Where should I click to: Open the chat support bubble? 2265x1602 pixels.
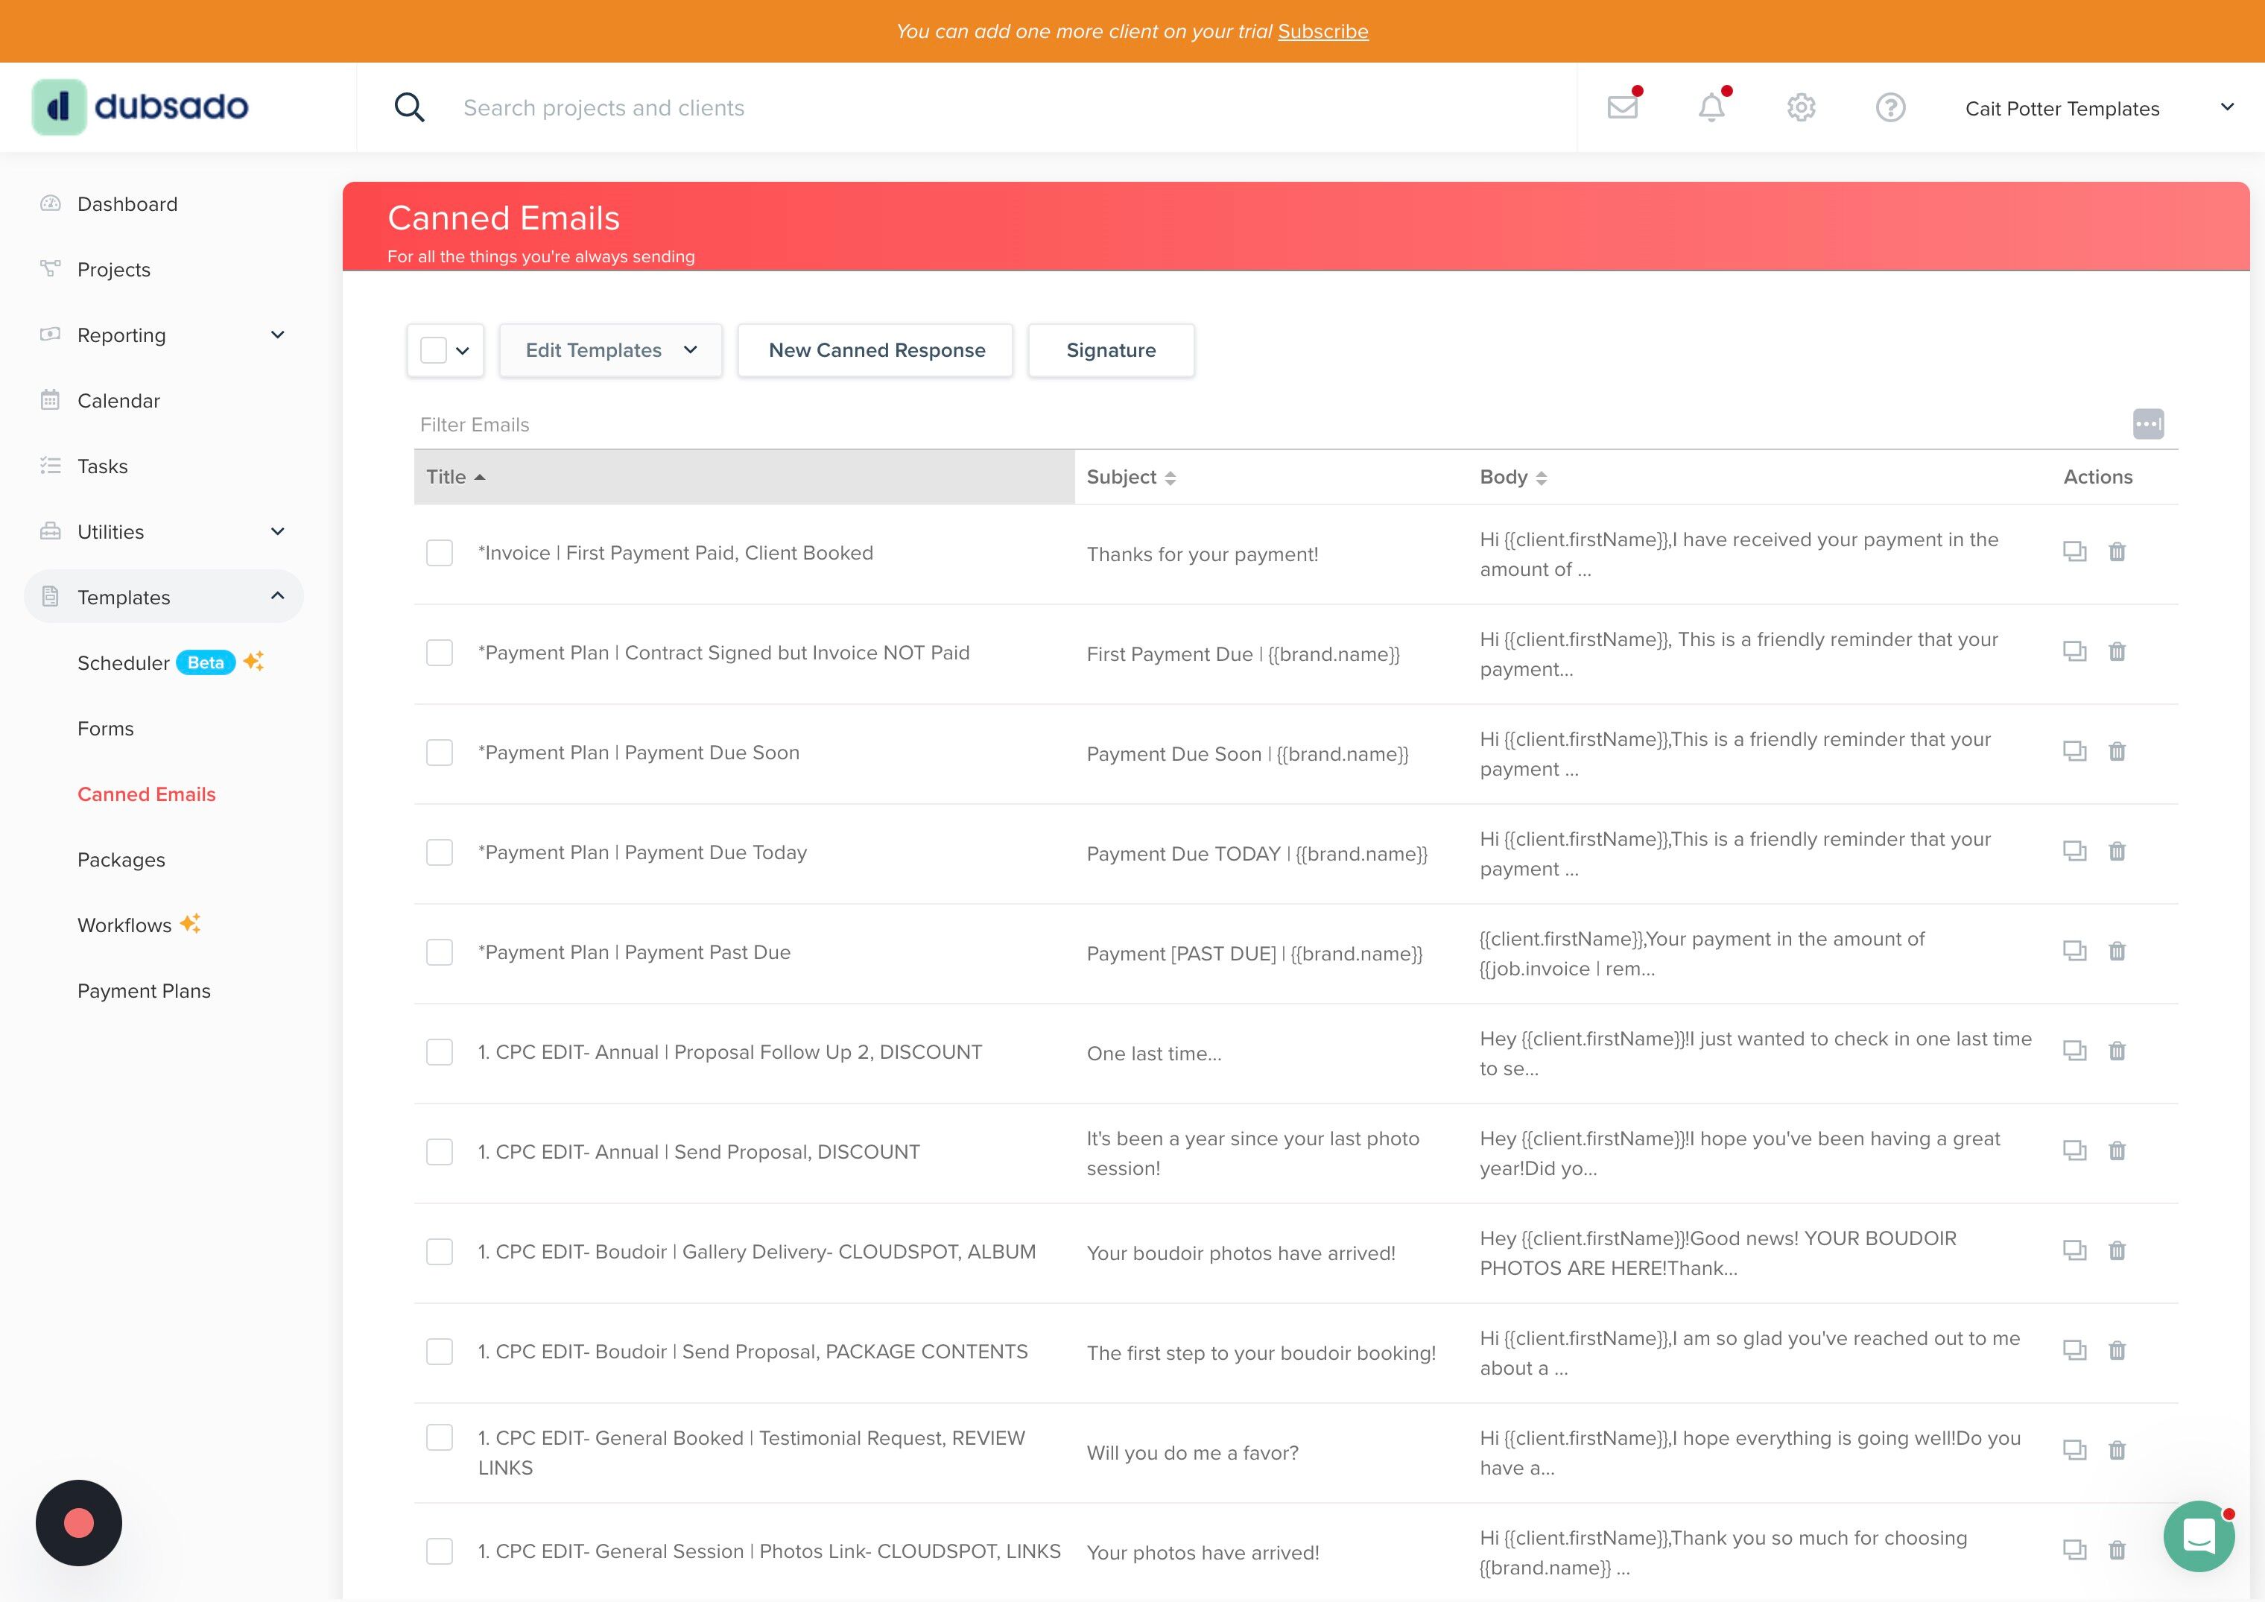click(2199, 1536)
